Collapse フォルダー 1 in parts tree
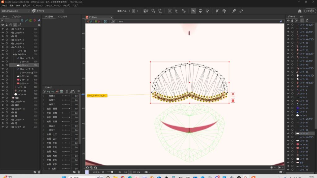Image resolution: width=317 pixels, height=178 pixels. (x=11, y=47)
